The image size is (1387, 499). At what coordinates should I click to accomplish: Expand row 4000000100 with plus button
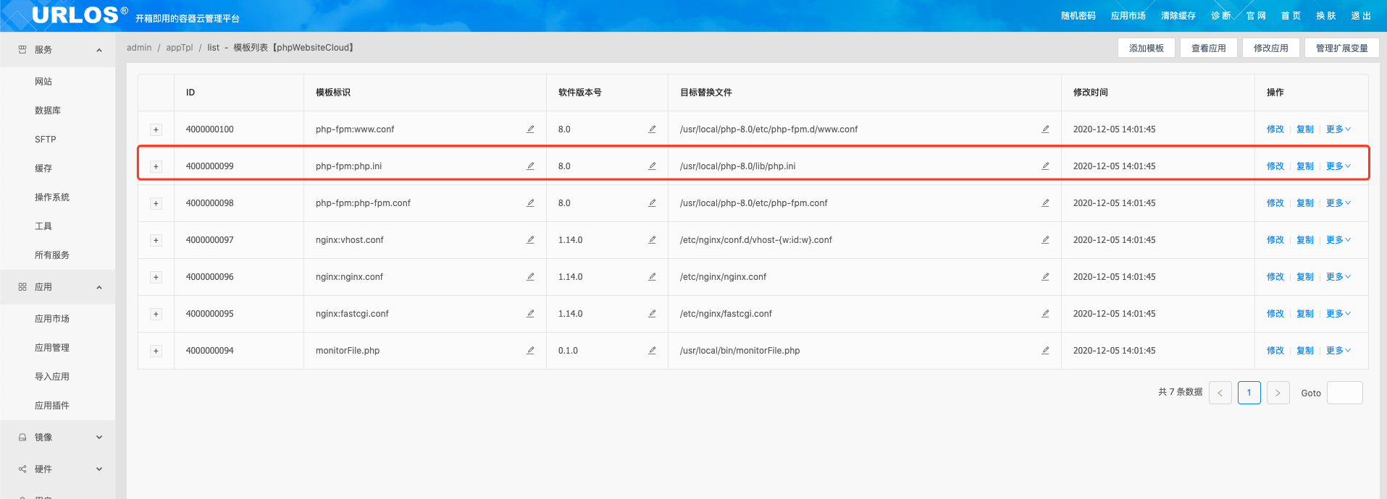[x=156, y=130]
